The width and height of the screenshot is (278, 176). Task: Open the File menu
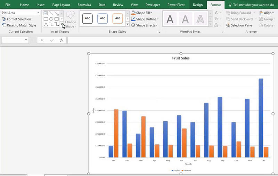click(x=8, y=5)
